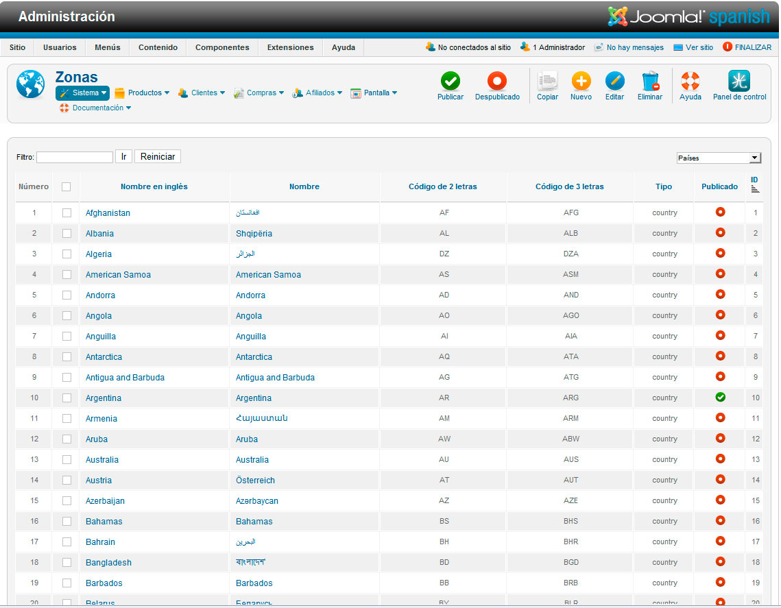Expand the Clientes submenu
The height and width of the screenshot is (608, 781).
[x=202, y=93]
